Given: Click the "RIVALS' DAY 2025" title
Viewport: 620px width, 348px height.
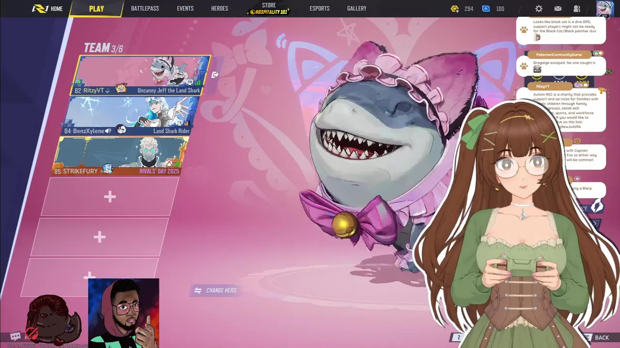Looking at the screenshot, I should (x=159, y=171).
